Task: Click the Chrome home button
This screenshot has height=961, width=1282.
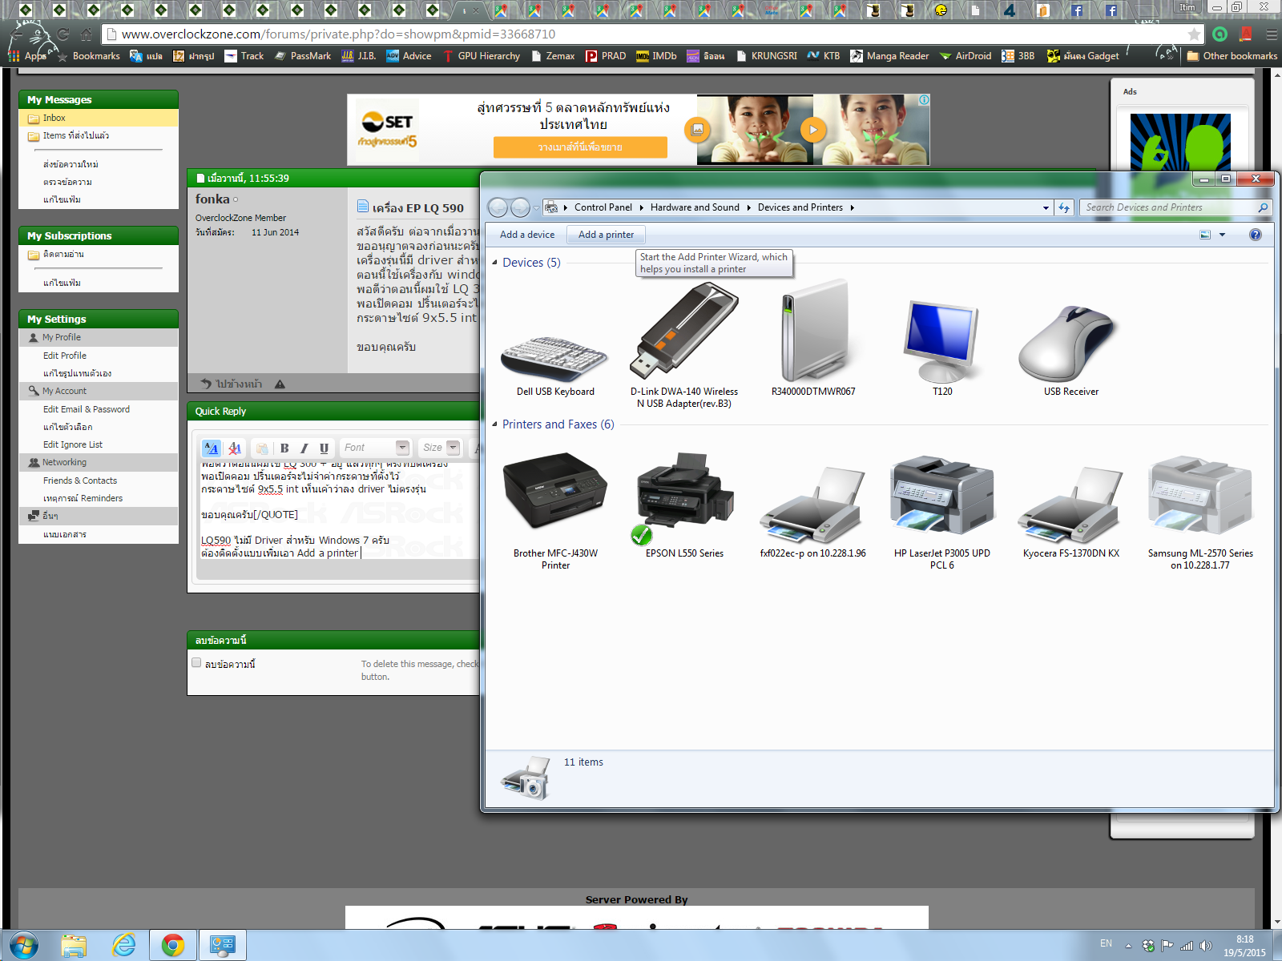Action: (x=87, y=34)
